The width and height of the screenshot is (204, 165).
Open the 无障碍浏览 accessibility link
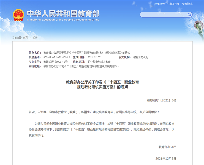tap(187, 4)
